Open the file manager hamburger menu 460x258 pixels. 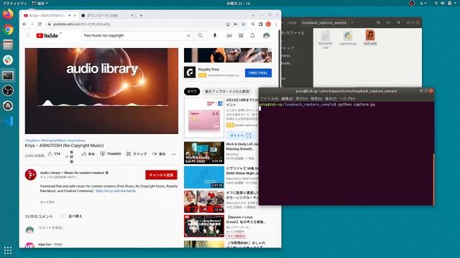coord(399,22)
